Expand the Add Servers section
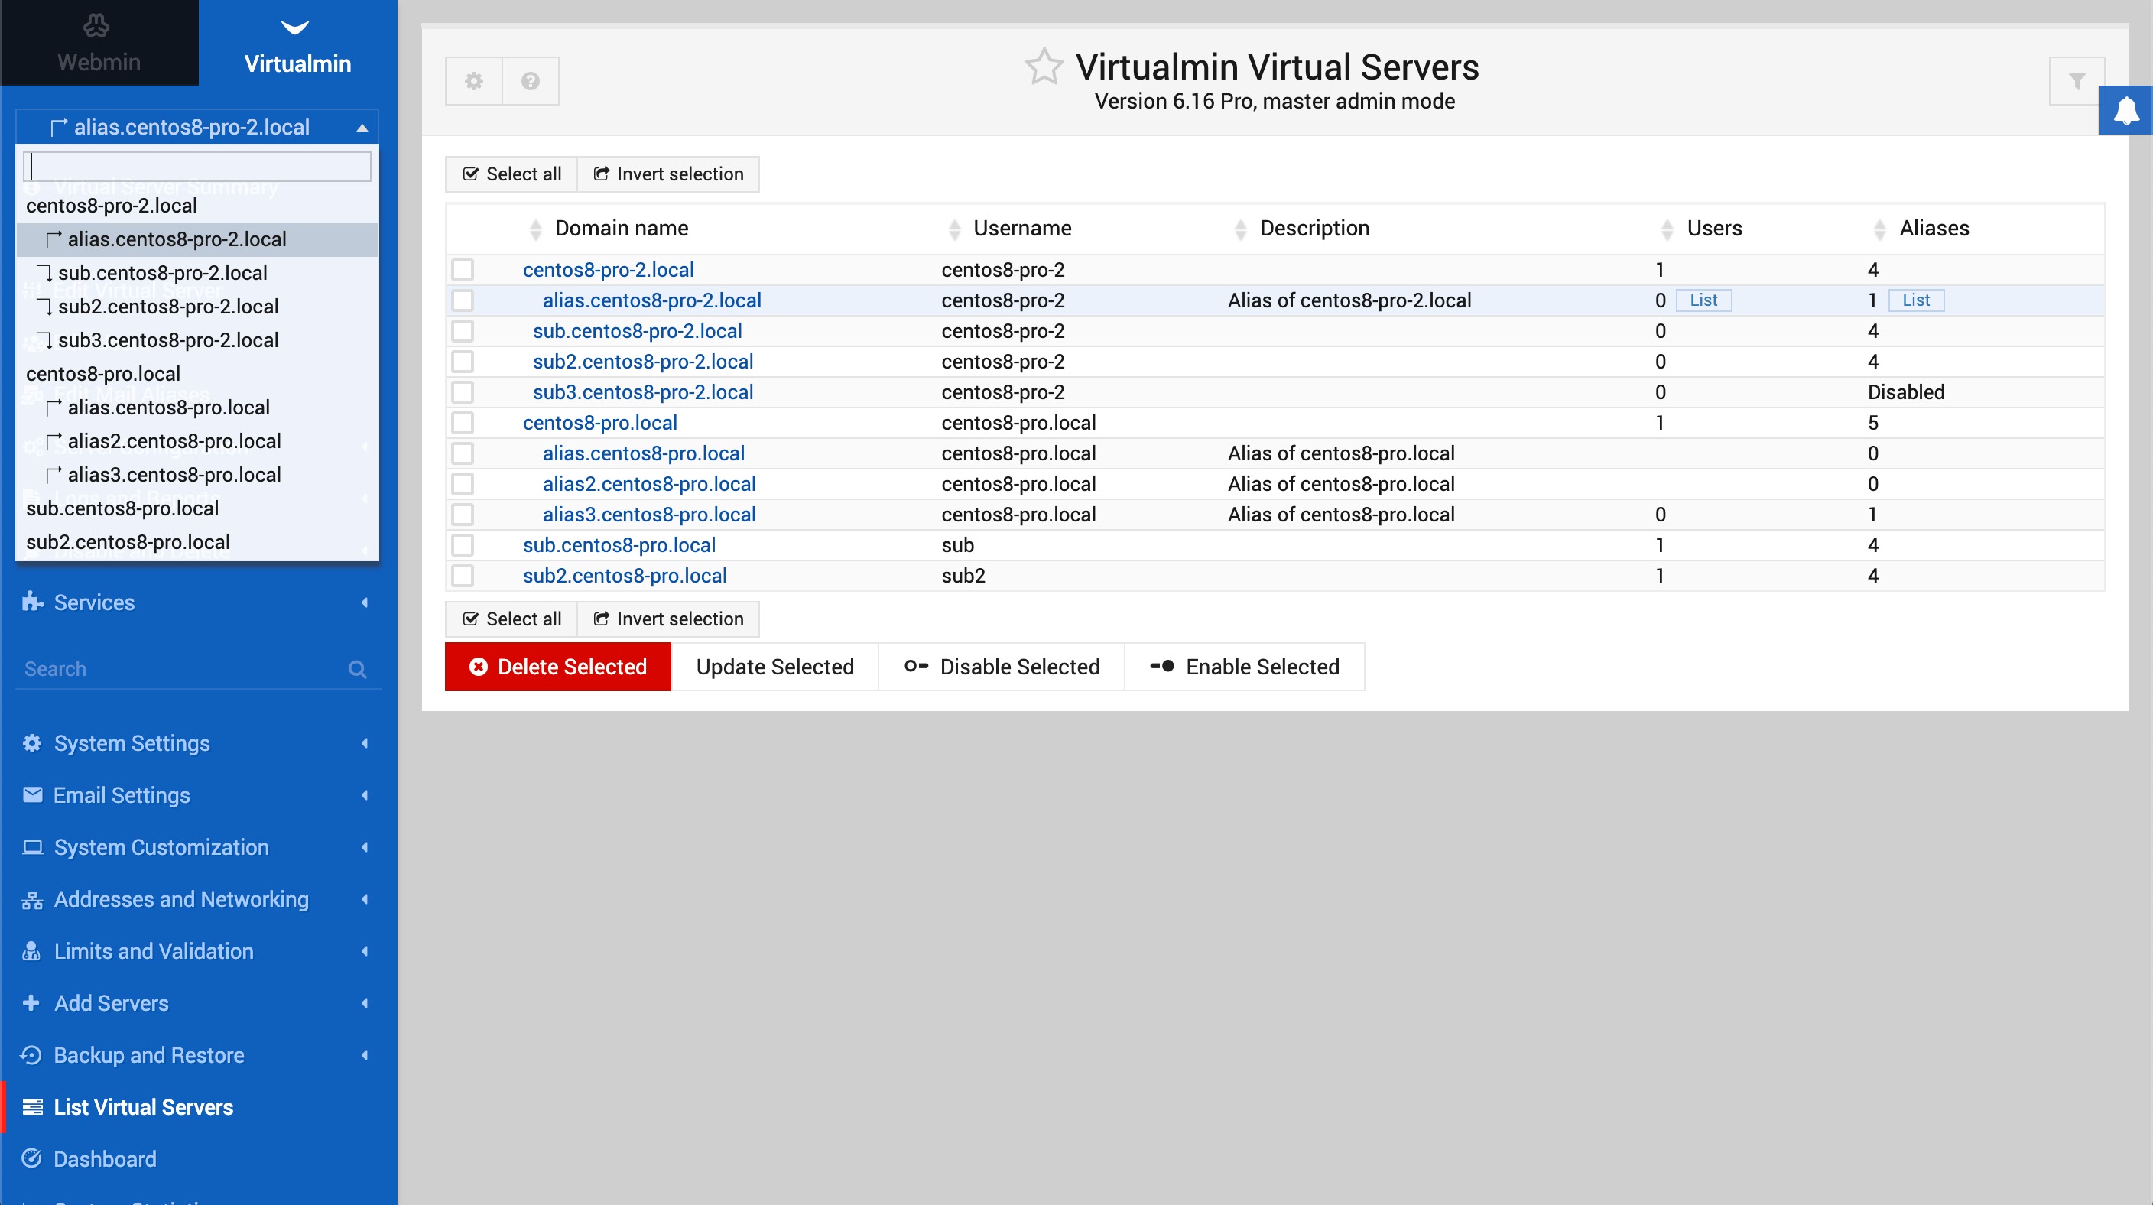The width and height of the screenshot is (2153, 1205). [365, 1003]
